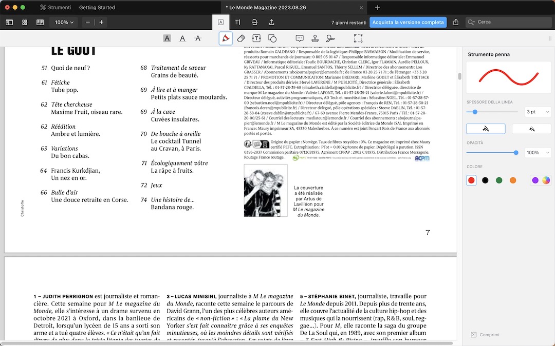Click the area selection tool icon
Viewport: 555px width, 346px height.
point(358,38)
